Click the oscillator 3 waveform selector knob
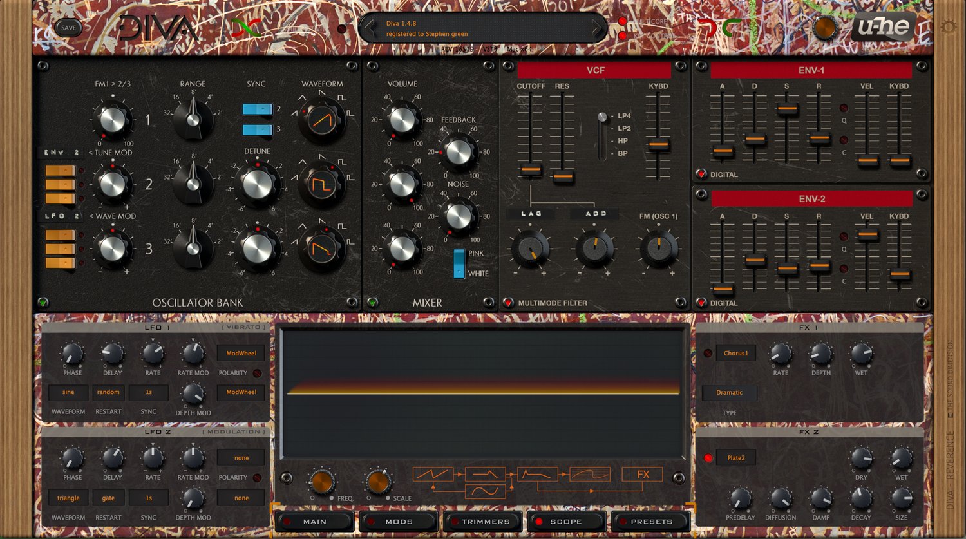 click(x=322, y=248)
